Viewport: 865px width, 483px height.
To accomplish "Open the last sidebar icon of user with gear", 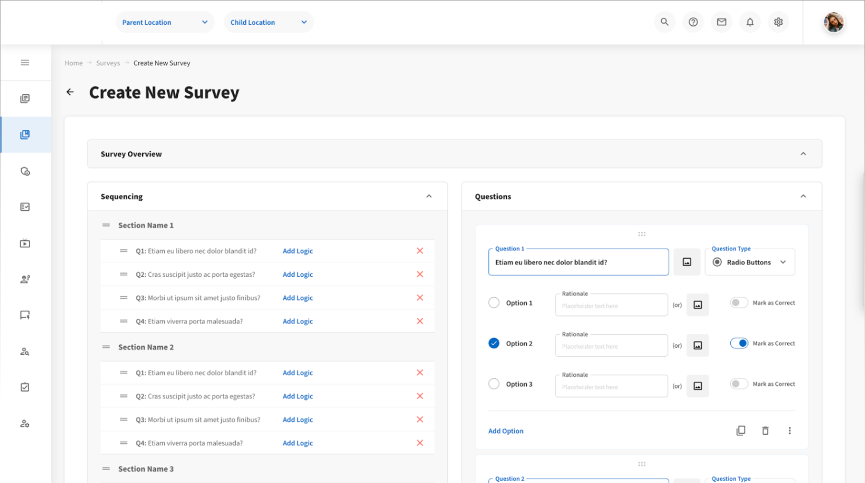I will (x=25, y=423).
